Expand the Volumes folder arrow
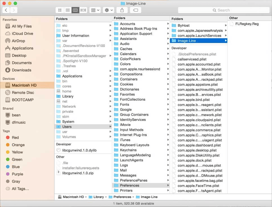Screen dimensions: 272x207 [x=110, y=137]
